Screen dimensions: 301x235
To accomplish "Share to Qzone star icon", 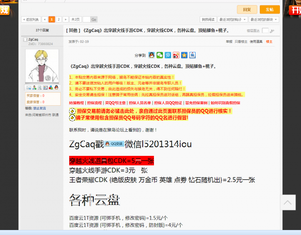I will point(184,55).
